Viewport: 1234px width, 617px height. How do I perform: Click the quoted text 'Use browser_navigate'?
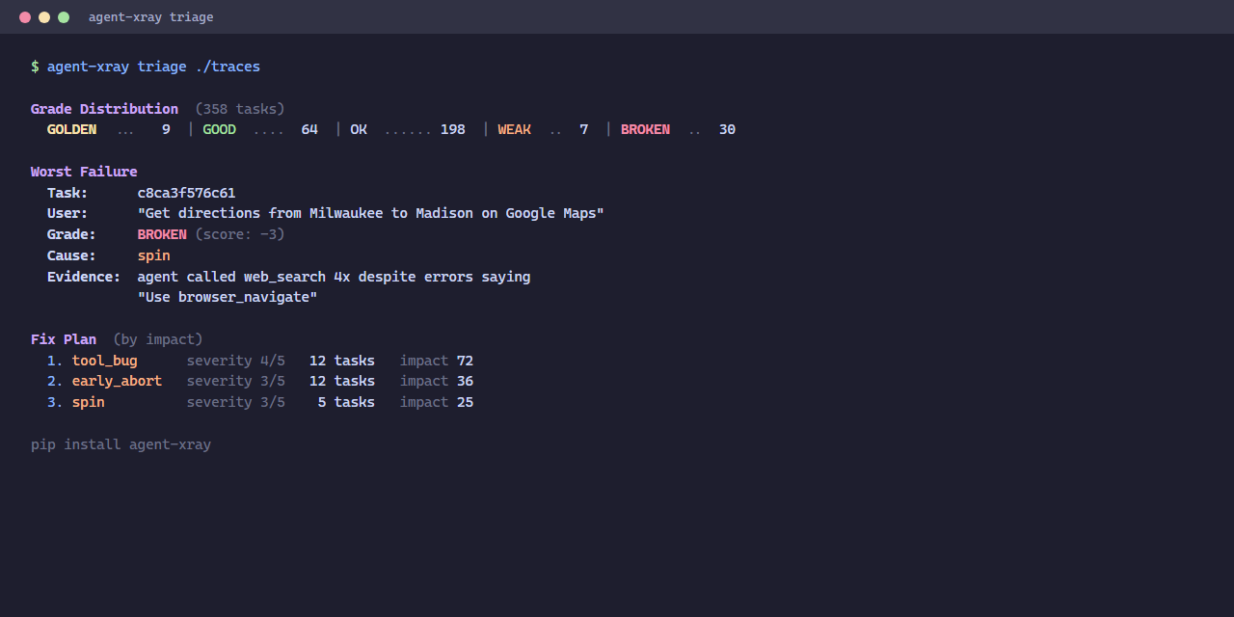228,297
